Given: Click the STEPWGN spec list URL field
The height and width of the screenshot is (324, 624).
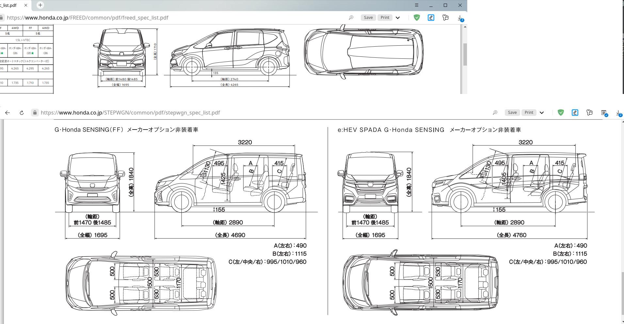Looking at the screenshot, I should click(131, 113).
